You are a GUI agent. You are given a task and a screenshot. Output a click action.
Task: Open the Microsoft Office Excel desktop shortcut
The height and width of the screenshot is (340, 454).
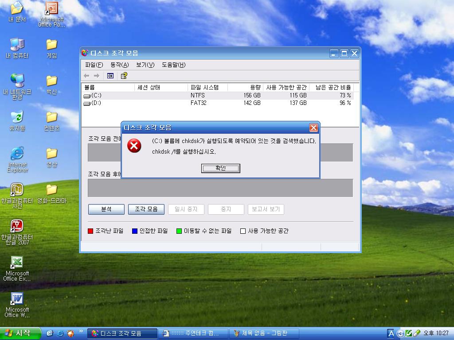click(x=17, y=268)
